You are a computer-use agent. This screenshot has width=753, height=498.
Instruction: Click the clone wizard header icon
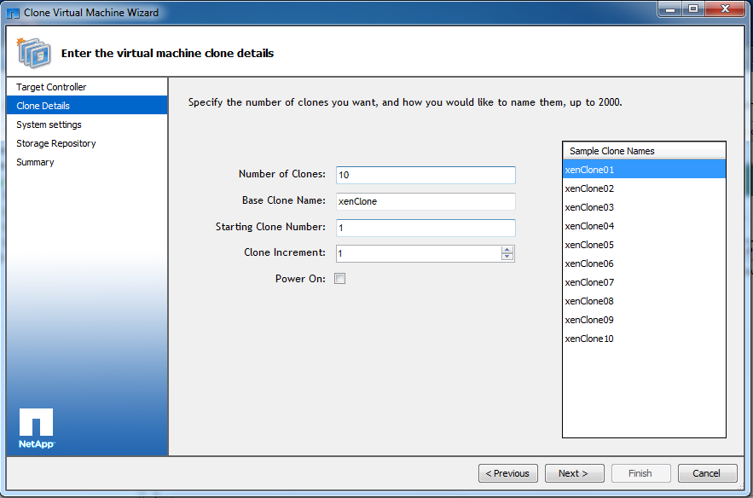point(33,53)
